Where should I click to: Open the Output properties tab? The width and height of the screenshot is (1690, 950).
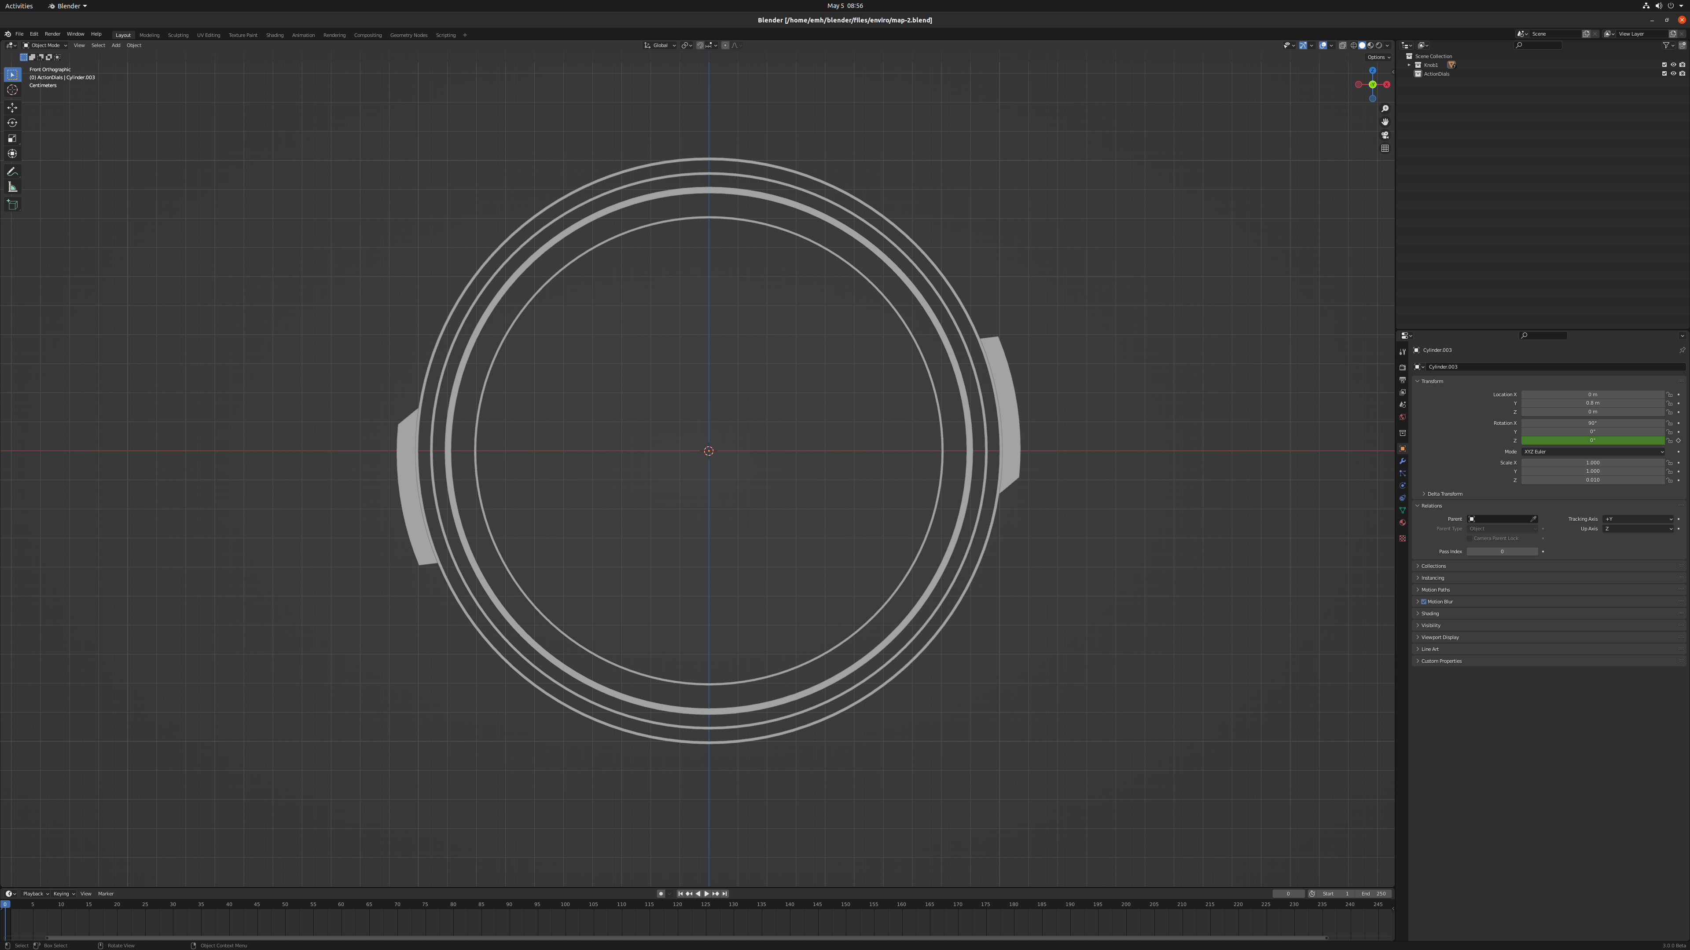point(1403,380)
